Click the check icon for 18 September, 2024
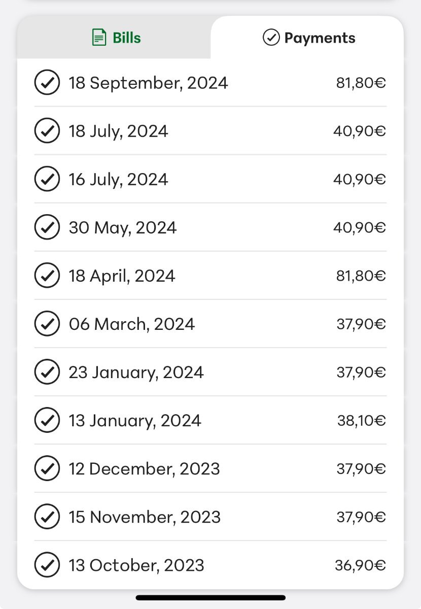Viewport: 421px width, 609px height. click(x=47, y=83)
